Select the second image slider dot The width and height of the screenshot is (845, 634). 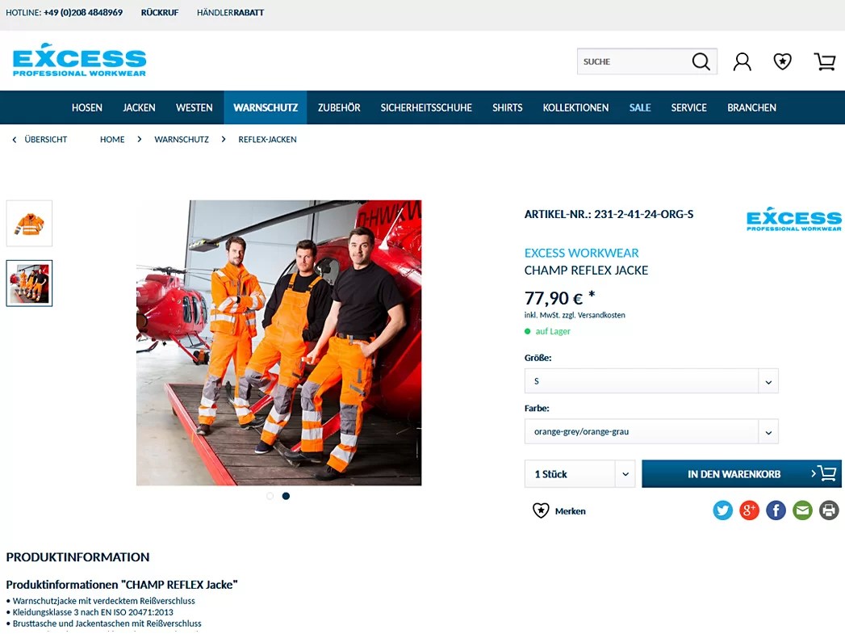pos(286,496)
